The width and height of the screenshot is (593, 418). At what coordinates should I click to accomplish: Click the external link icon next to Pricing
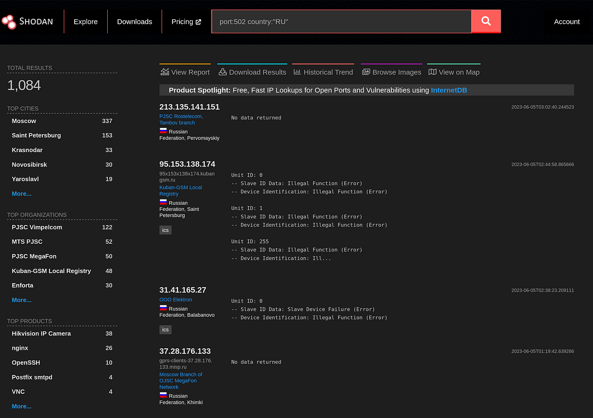pos(199,21)
